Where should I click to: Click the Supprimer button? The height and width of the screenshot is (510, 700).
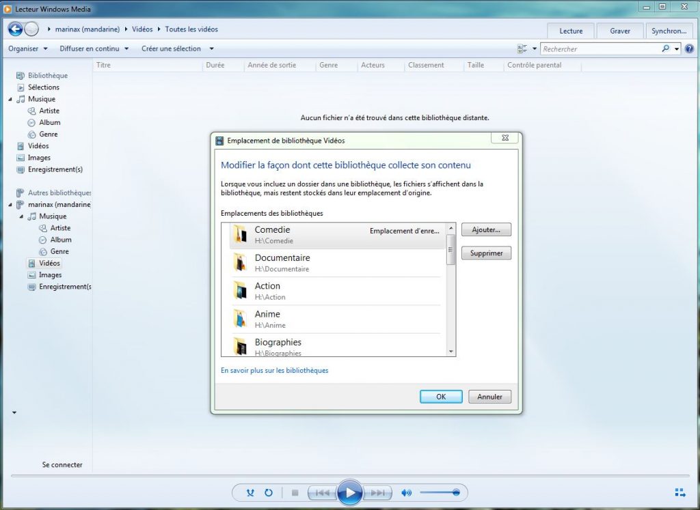coord(486,253)
